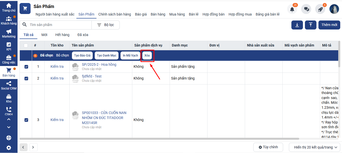Toggle the select-all header checkbox
342x153 pixels.
(26, 45)
